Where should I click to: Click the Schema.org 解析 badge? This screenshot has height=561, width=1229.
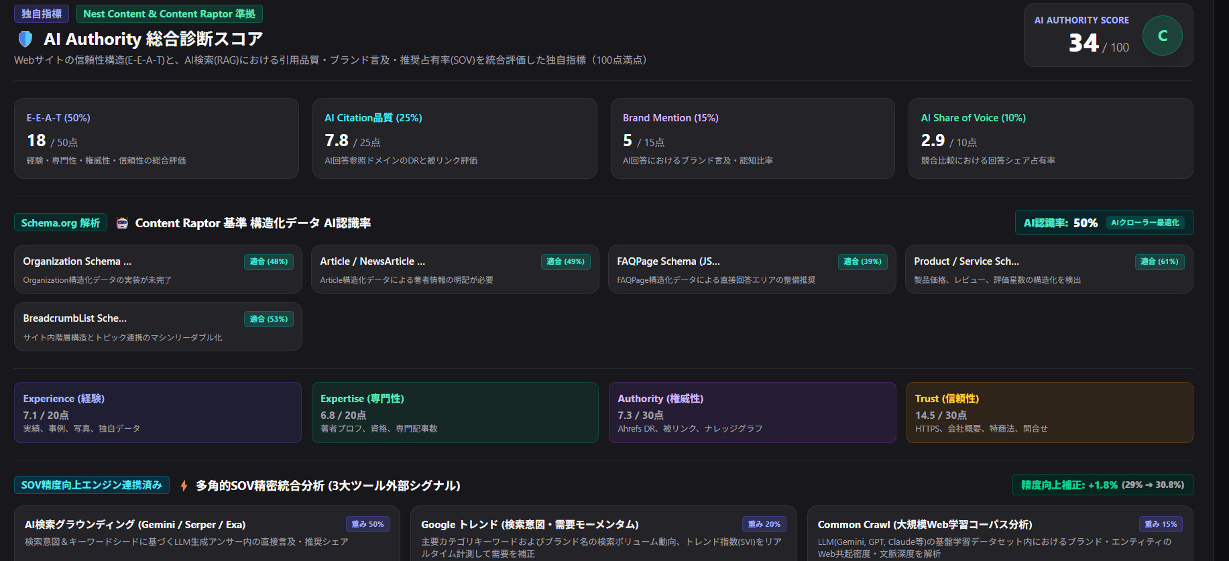tap(60, 223)
